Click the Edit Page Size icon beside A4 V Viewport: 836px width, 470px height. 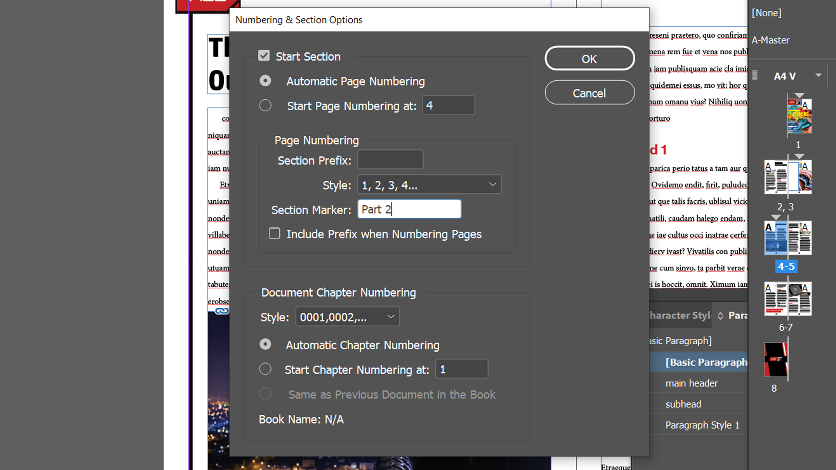coord(755,75)
